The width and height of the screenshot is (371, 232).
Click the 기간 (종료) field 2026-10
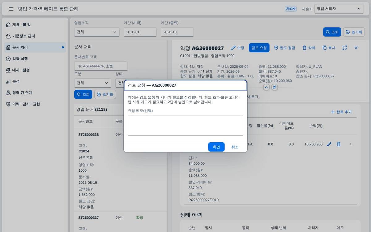[177, 32]
